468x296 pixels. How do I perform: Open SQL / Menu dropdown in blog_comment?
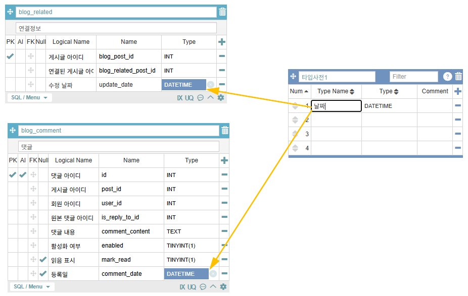click(x=32, y=286)
